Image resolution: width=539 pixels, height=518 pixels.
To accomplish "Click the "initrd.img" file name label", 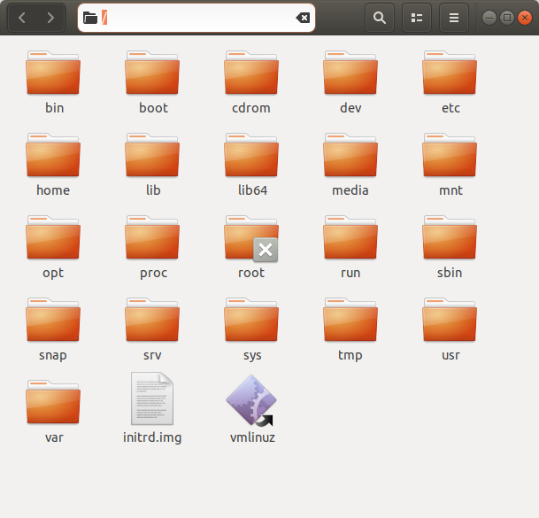I will coord(152,437).
